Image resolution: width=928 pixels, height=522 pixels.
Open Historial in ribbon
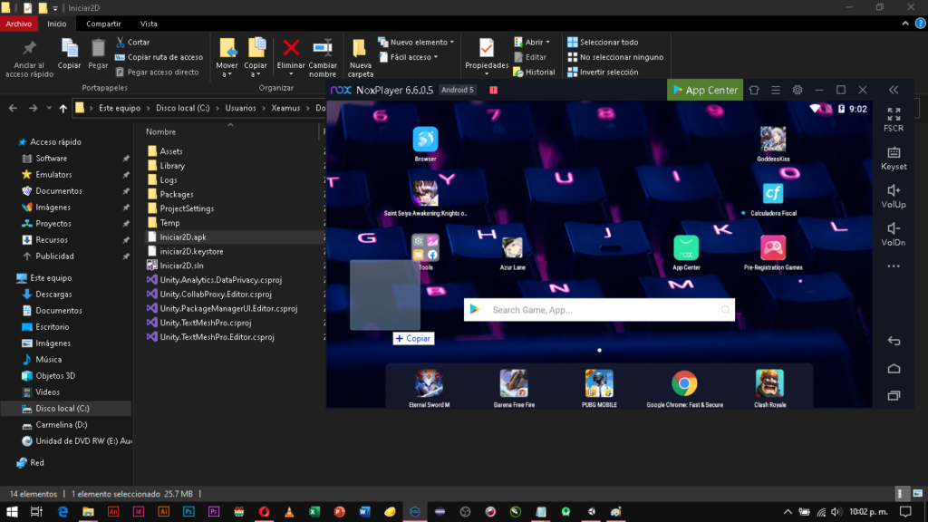point(534,72)
